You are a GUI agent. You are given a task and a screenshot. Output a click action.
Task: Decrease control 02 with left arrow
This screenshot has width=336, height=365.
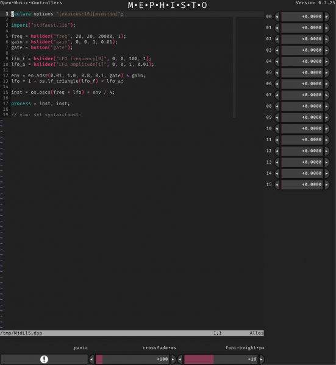(277, 39)
